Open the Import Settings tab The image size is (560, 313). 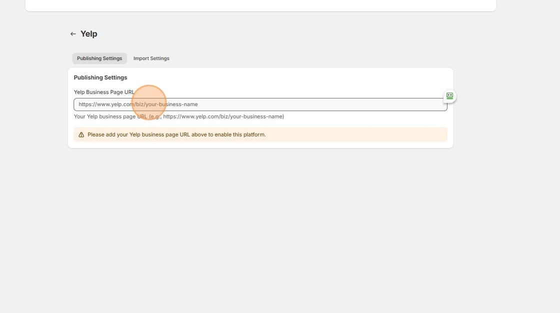pyautogui.click(x=151, y=58)
